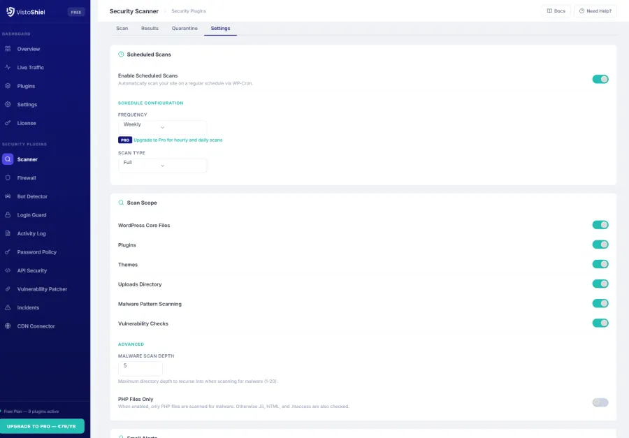This screenshot has height=438, width=629.
Task: Click the CDN Connector icon
Action: point(8,326)
